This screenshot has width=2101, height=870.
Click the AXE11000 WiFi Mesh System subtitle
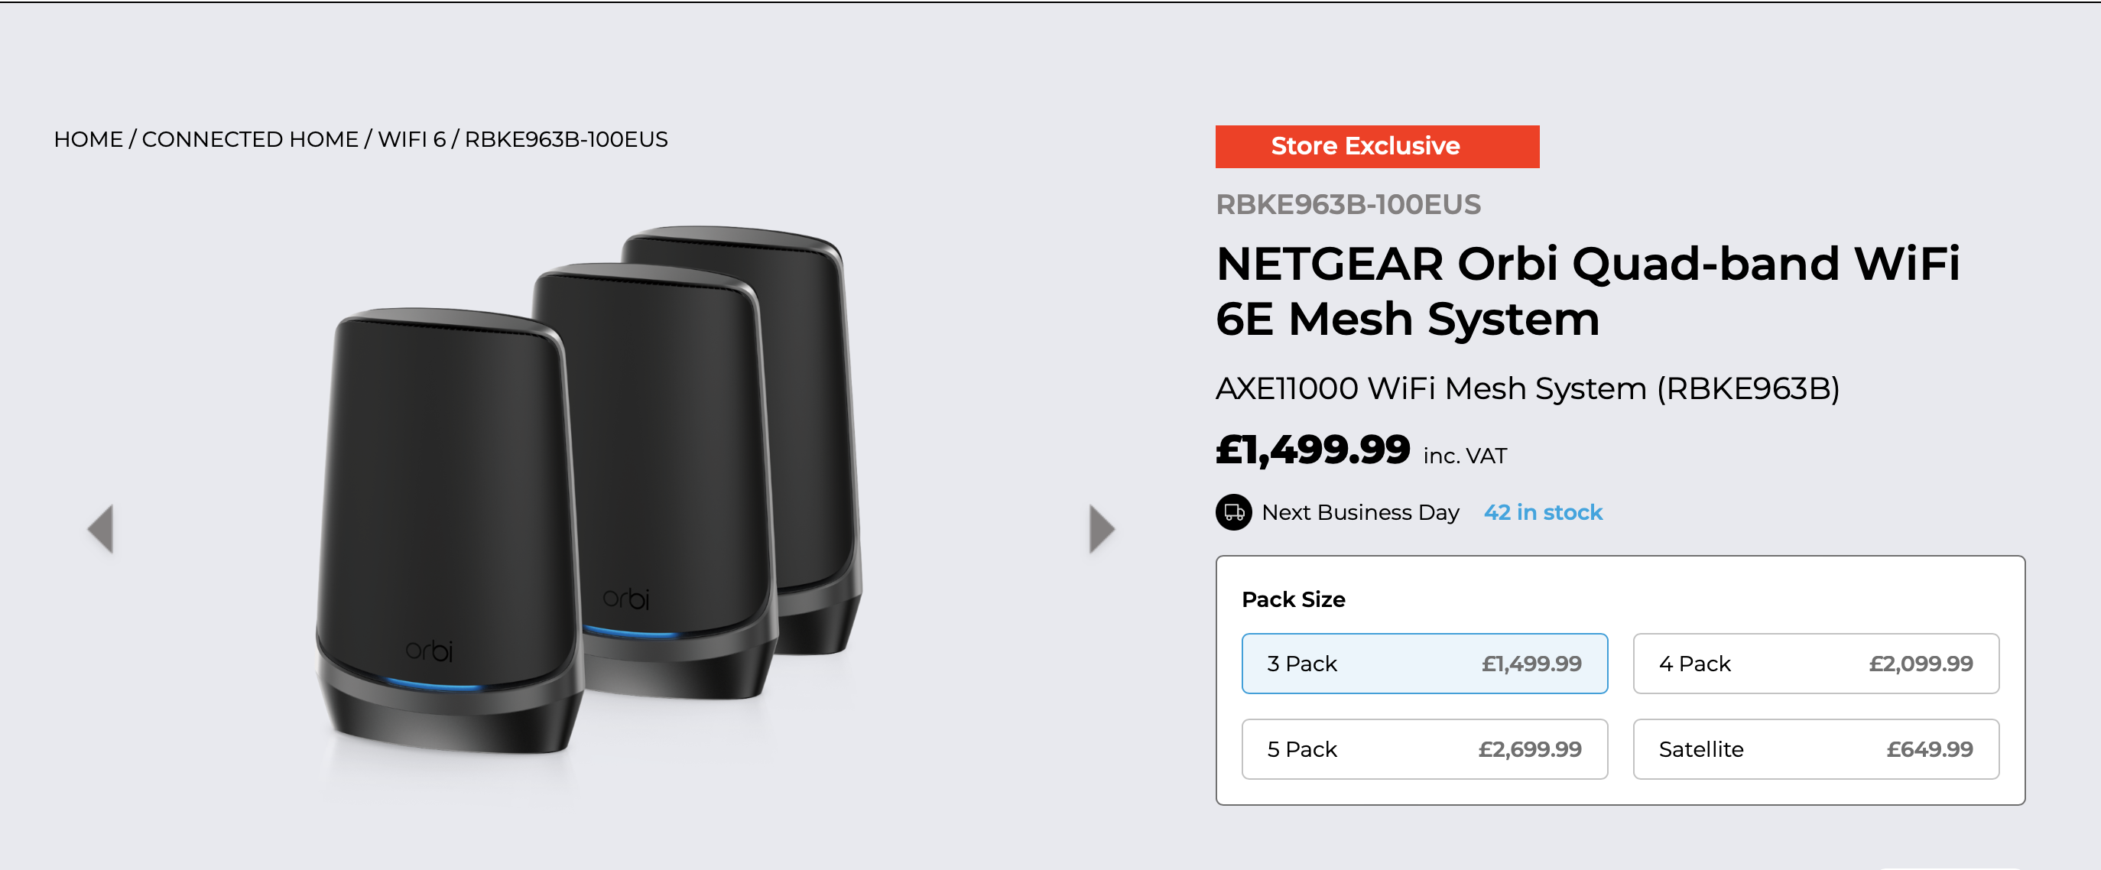[1527, 389]
